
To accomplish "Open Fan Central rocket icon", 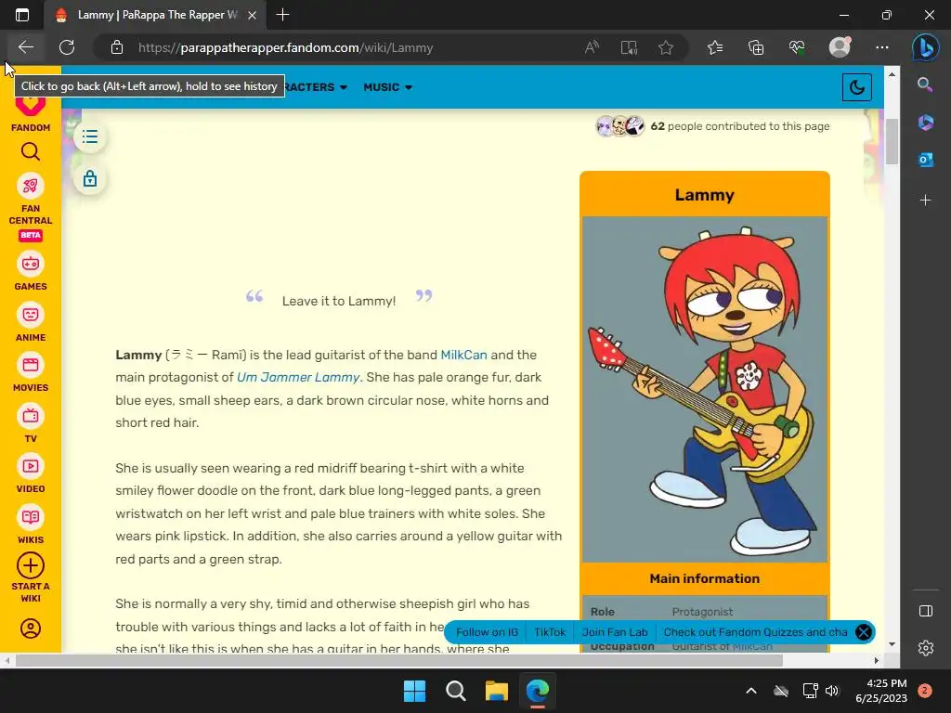I will [31, 186].
